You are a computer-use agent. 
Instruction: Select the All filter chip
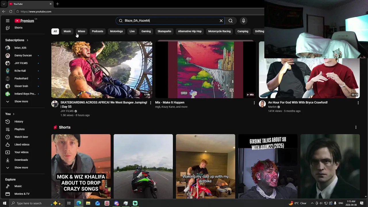[55, 31]
